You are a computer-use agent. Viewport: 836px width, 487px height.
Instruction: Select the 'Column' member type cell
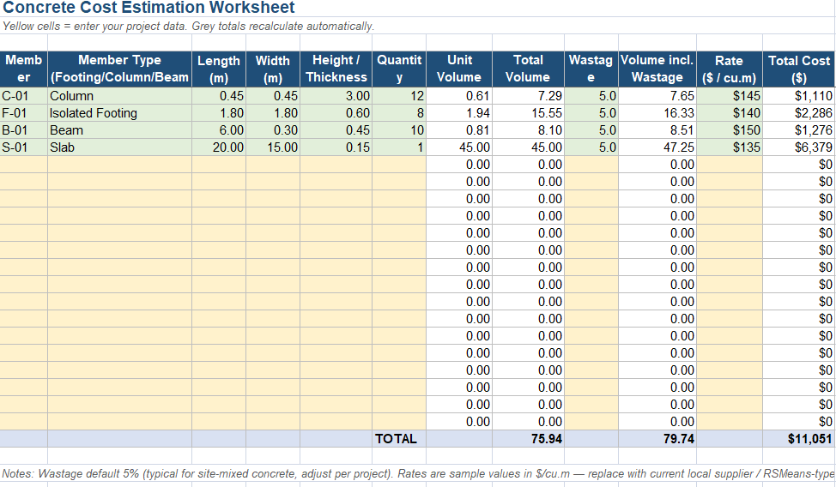click(x=120, y=96)
